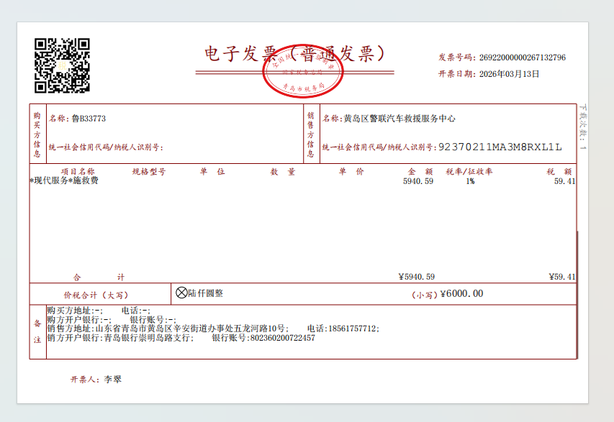614x422 pixels.
Task: Click the grand total ¥6000.00
Action: tap(461, 293)
